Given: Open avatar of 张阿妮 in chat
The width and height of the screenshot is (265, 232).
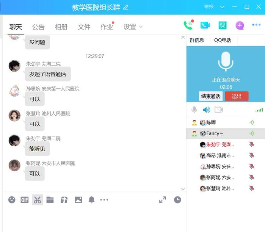Looking at the screenshot, I should [x=14, y=165].
